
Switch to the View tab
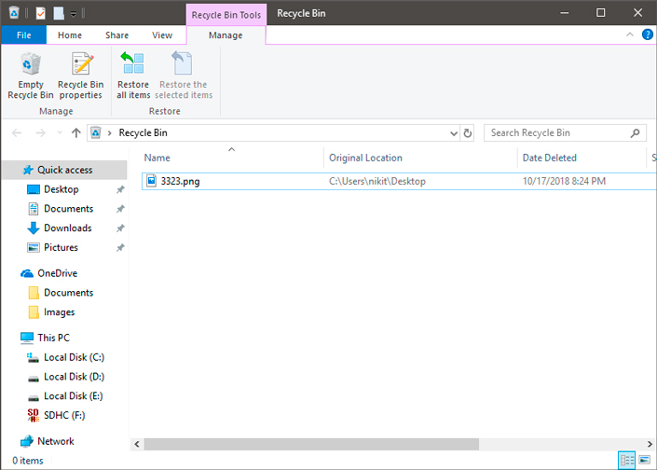click(x=162, y=35)
